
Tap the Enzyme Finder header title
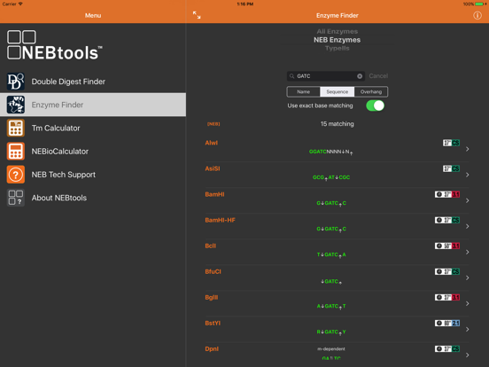click(338, 15)
